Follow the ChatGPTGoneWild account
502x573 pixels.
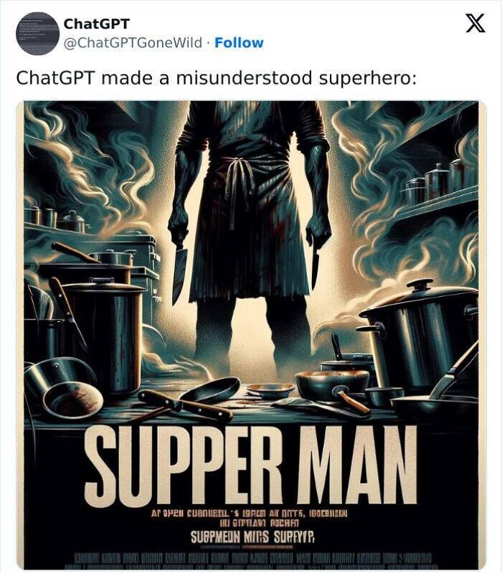point(239,43)
